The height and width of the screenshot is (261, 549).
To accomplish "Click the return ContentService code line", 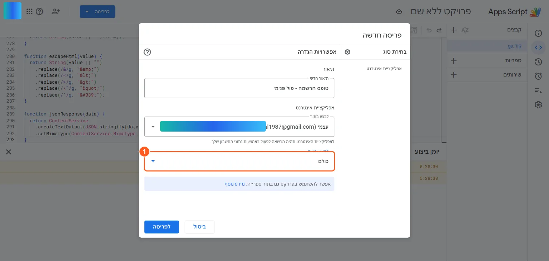I will pyautogui.click(x=59, y=121).
